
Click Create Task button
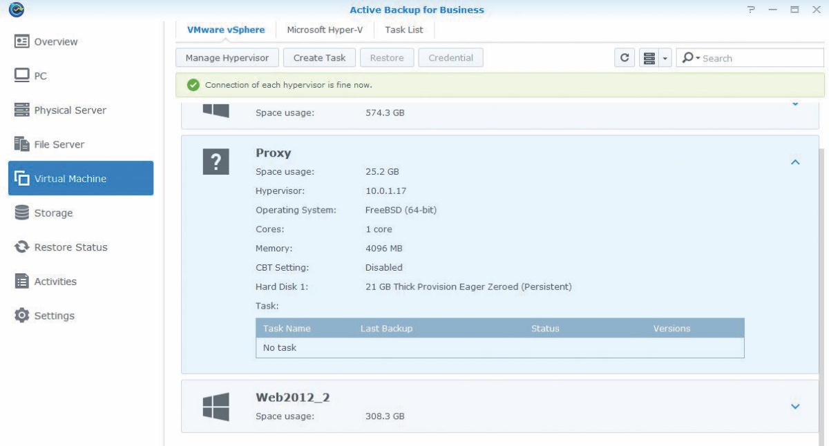(319, 58)
